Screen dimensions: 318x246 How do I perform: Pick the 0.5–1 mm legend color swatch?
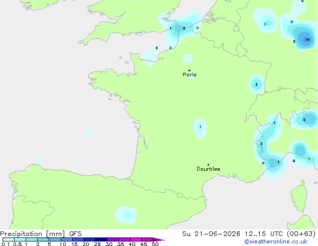coord(20,239)
